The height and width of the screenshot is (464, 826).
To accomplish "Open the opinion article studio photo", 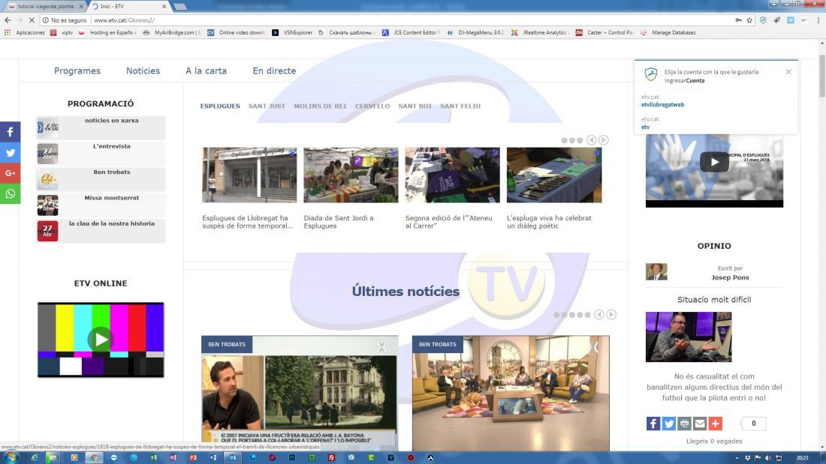I will [689, 337].
